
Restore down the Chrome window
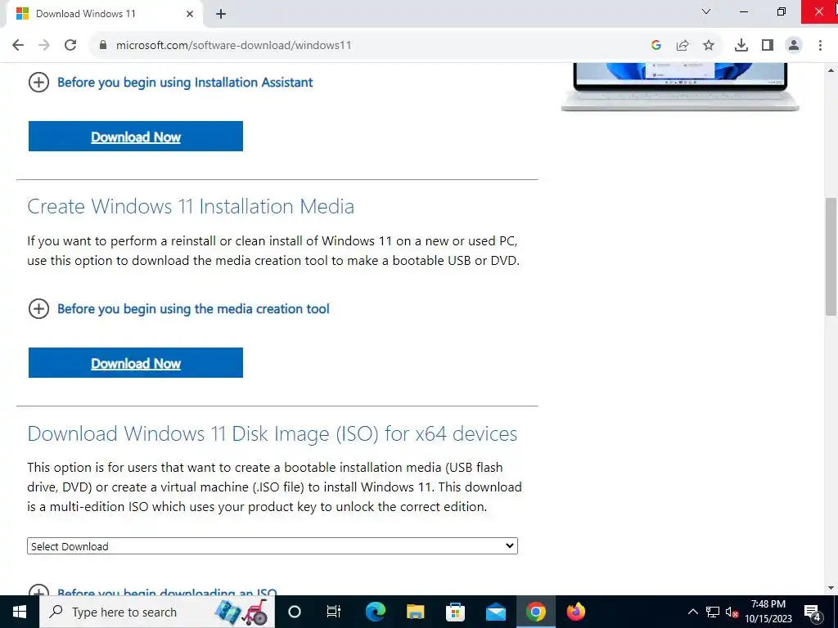(781, 11)
